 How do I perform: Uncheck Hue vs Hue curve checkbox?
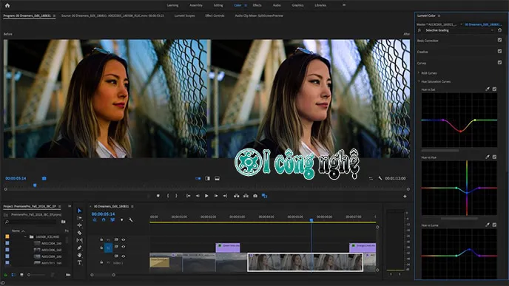click(x=494, y=157)
